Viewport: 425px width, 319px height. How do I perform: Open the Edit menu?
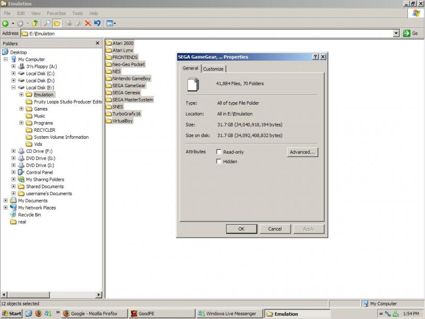coord(21,13)
